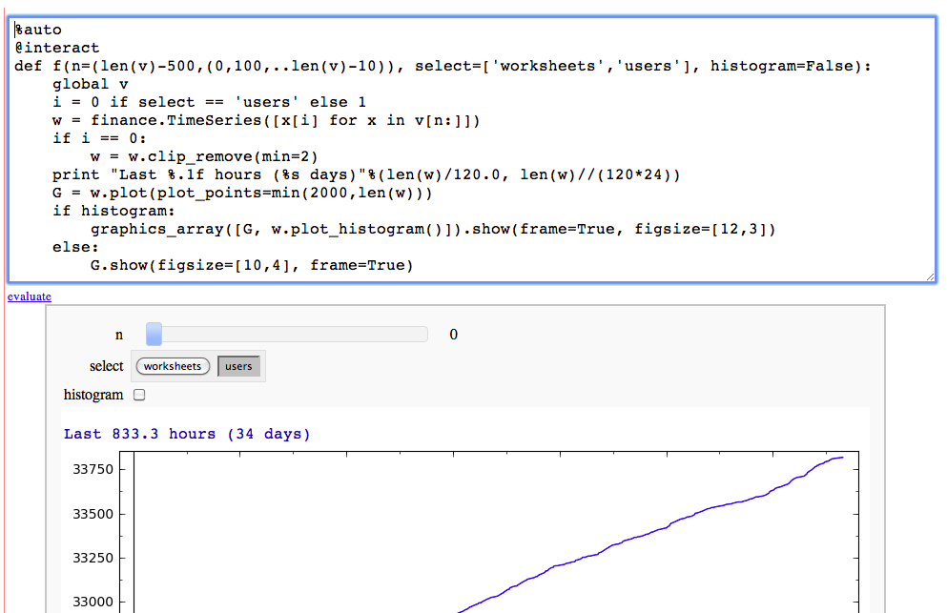Click the 33000 axis label
Screen dimensions: 947x613
coord(93,603)
